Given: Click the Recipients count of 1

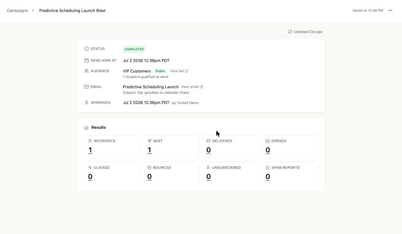Looking at the screenshot, I should point(90,150).
